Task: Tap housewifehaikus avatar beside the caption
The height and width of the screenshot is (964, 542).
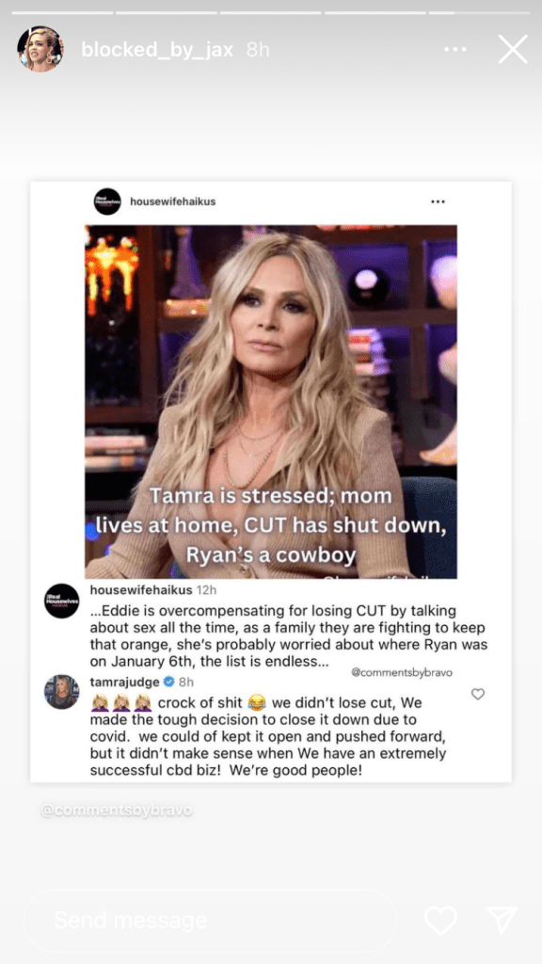Action: coord(61,601)
